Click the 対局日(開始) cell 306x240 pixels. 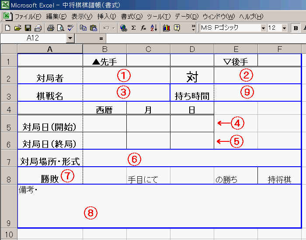pyautogui.click(x=50, y=123)
